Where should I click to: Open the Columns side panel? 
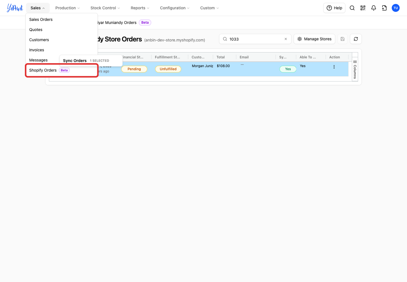tap(355, 69)
